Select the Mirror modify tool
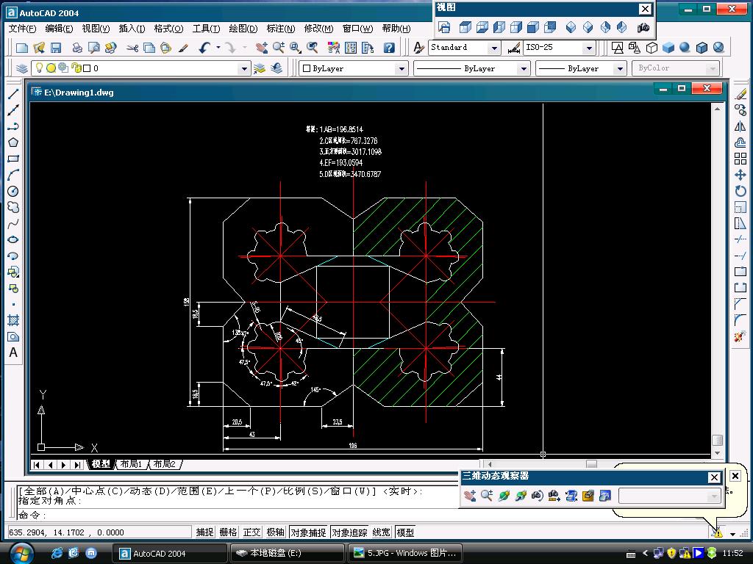The height and width of the screenshot is (564, 753). tap(740, 126)
